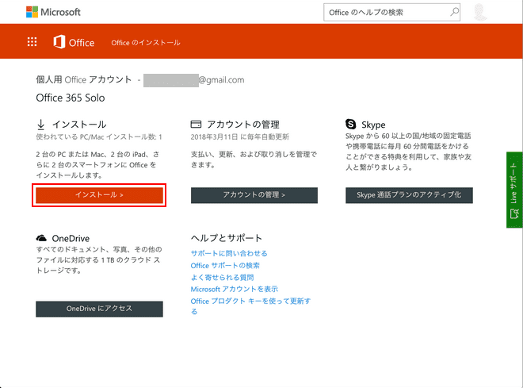This screenshot has width=523, height=388.
Task: Click the download arrow icon beside インストール
Action: pyautogui.click(x=40, y=125)
